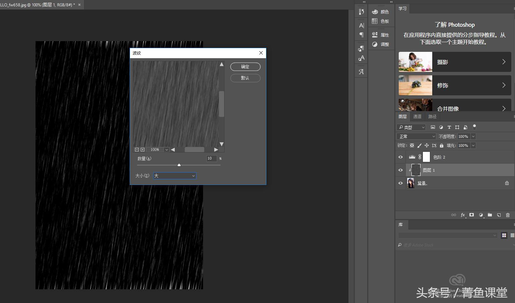Open the 大小 size dropdown
Viewport: 515px width, 303px height.
tap(175, 176)
